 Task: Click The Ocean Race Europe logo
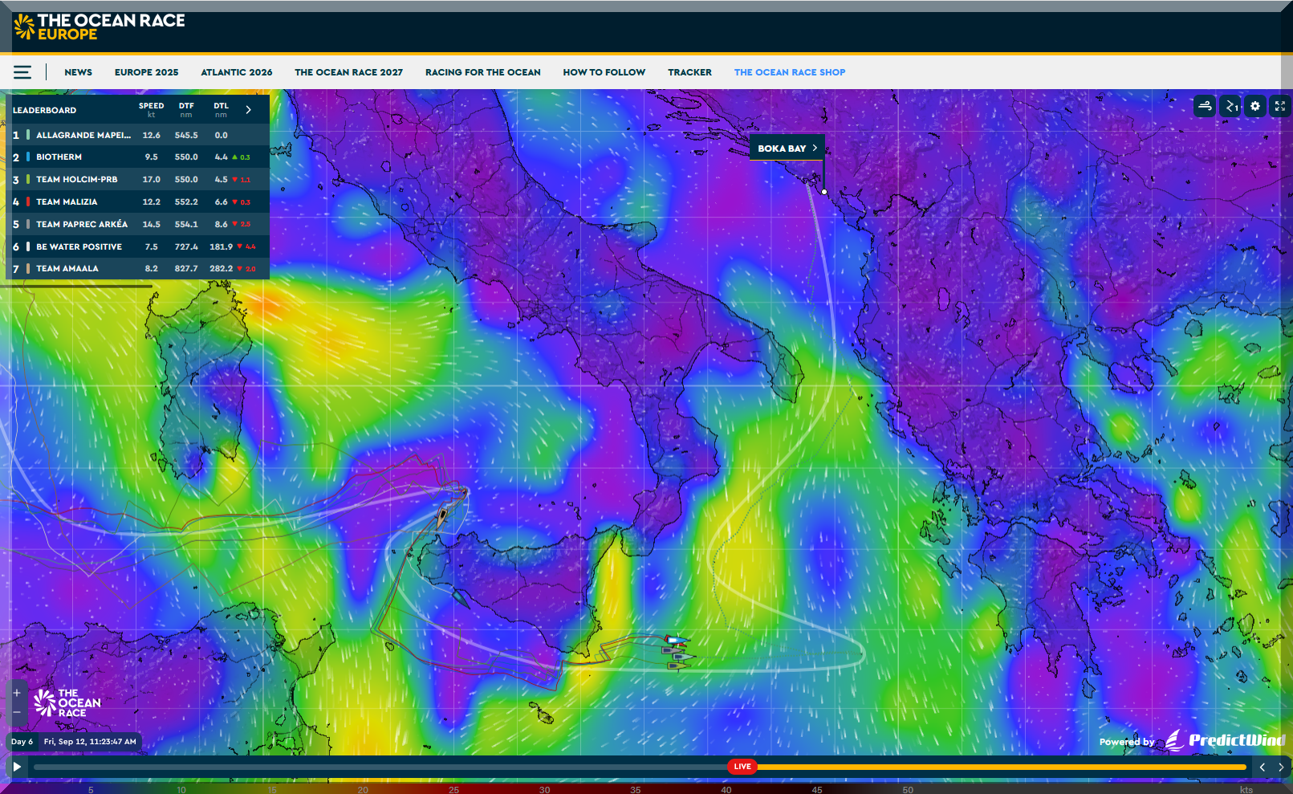[100, 27]
